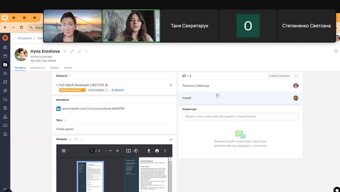
Task: Click the Кандидати breadcrumb link
Action: point(25,38)
